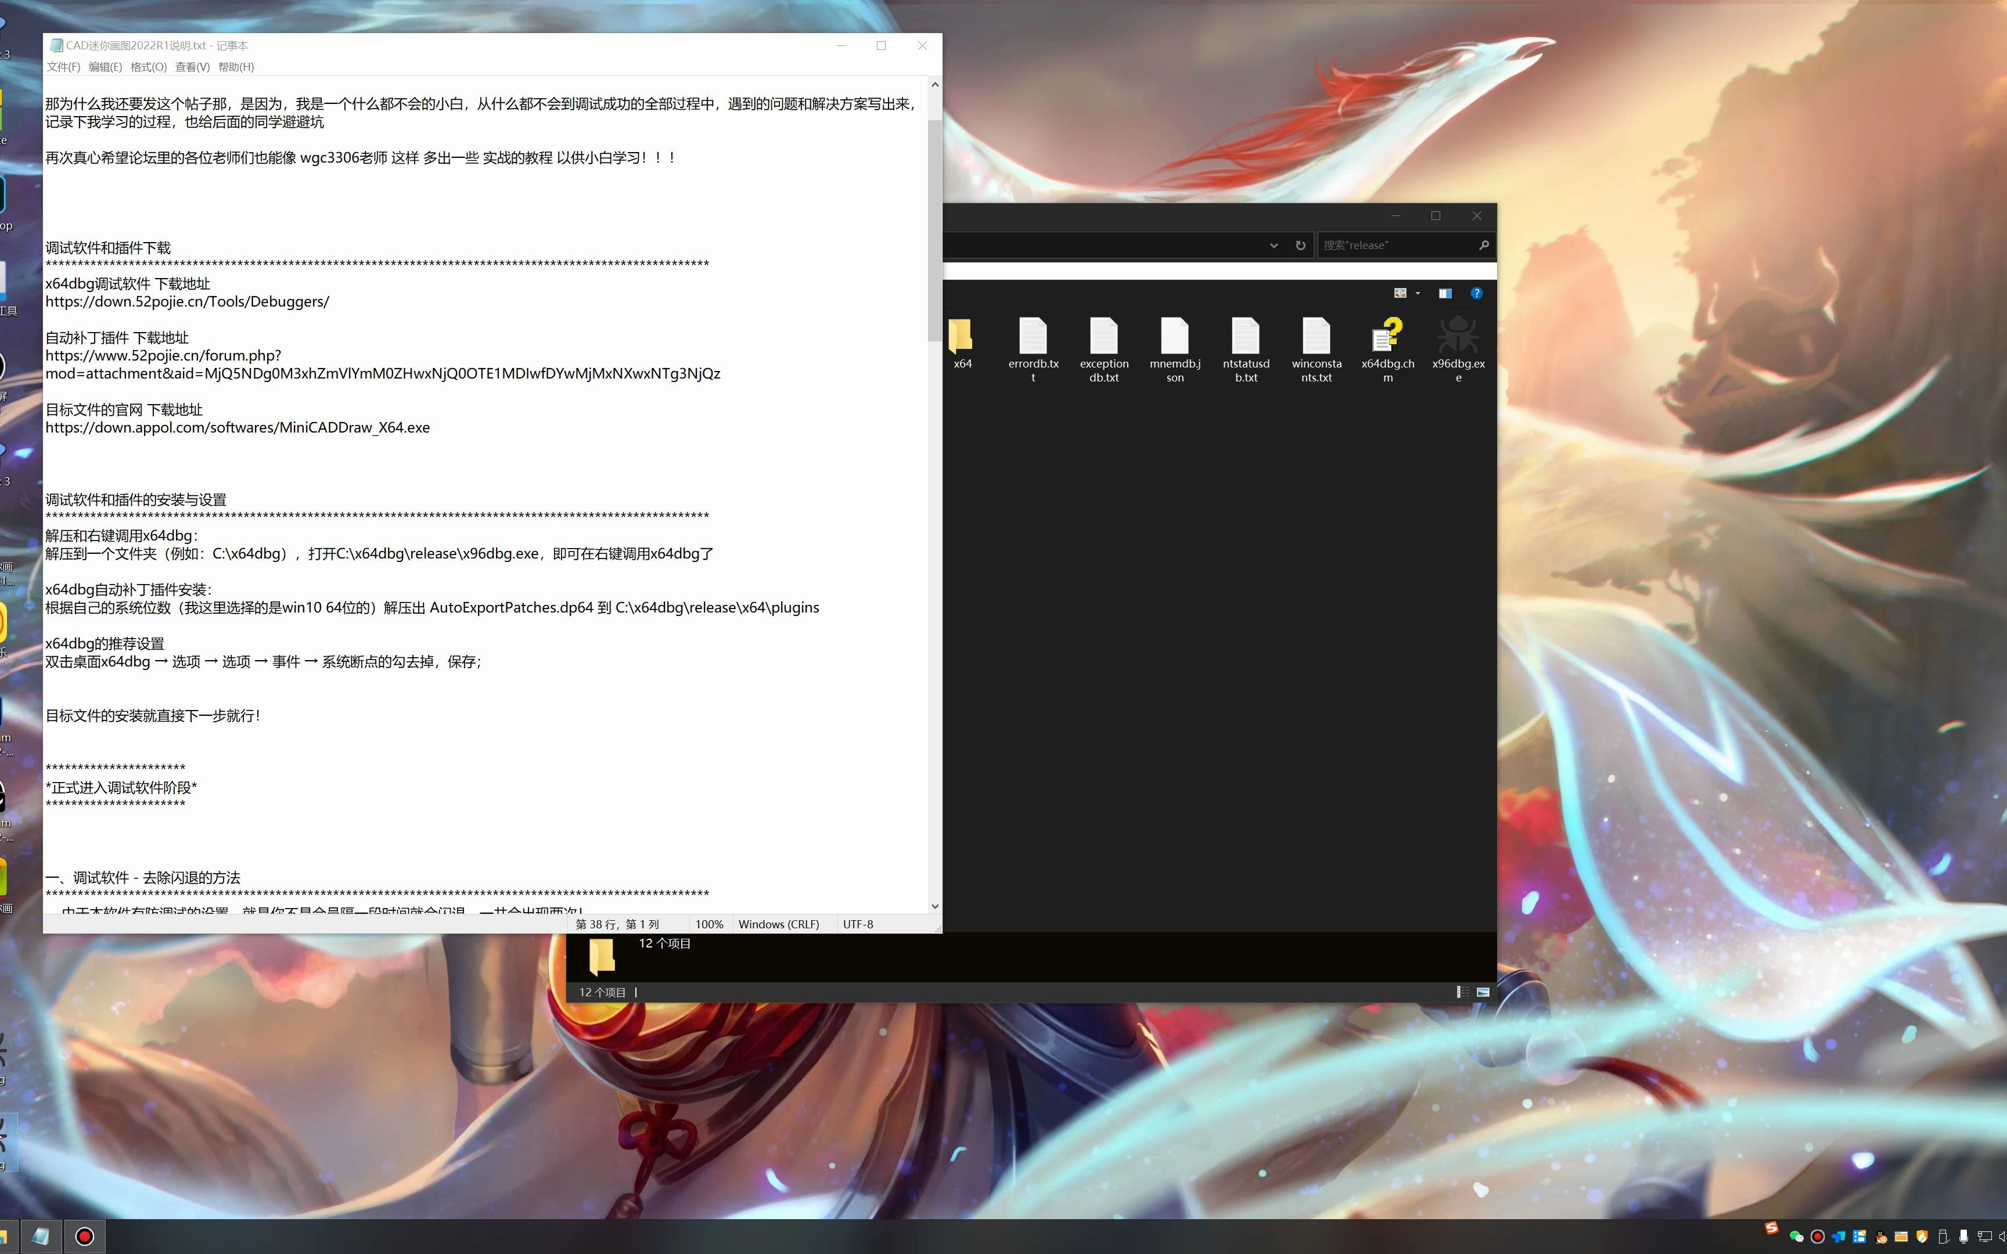This screenshot has width=2007, height=1254.
Task: Open the 格式(O) menu in Notepad
Action: pyautogui.click(x=149, y=67)
